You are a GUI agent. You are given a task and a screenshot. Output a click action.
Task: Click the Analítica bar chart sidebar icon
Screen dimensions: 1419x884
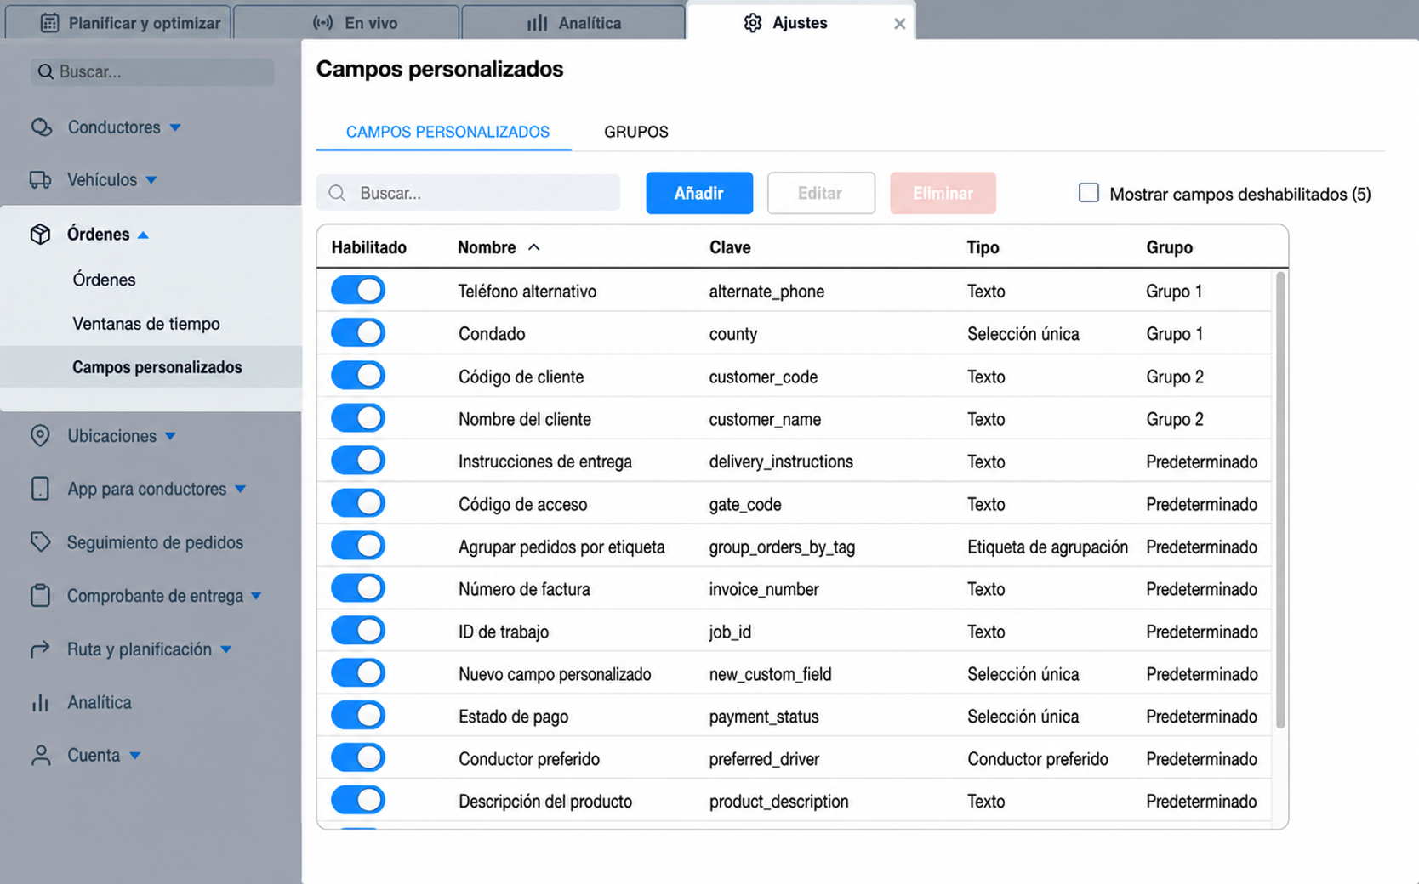coord(40,703)
